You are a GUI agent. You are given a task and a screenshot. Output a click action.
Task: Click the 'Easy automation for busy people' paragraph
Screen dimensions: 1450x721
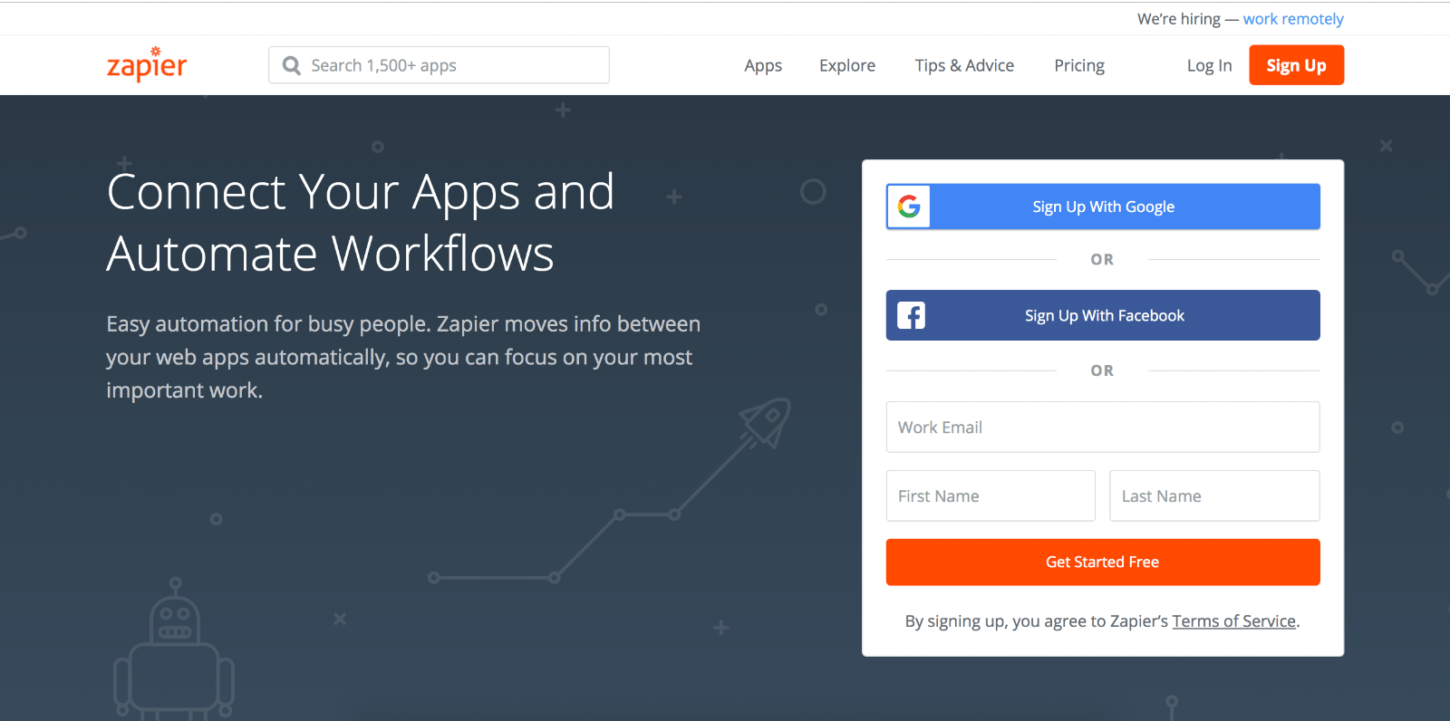click(x=403, y=357)
